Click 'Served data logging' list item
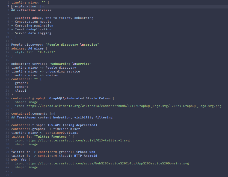The image size is (228, 177). click(33, 33)
